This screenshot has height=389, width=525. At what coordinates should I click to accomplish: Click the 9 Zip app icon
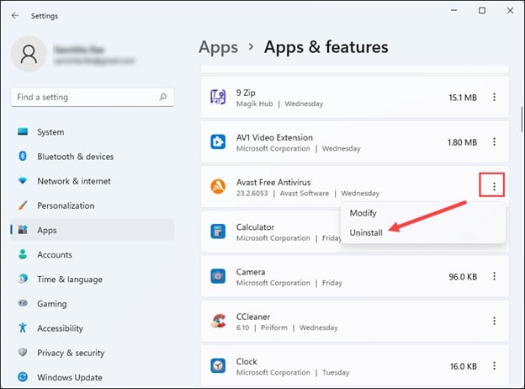[x=218, y=97]
